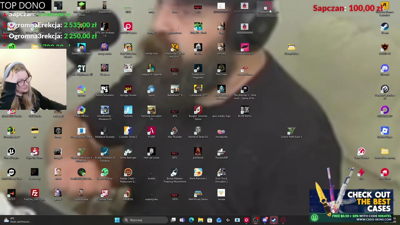This screenshot has width=400, height=225.
Task: Launch Mall Rivals Demo shortcut
Action: (198, 195)
